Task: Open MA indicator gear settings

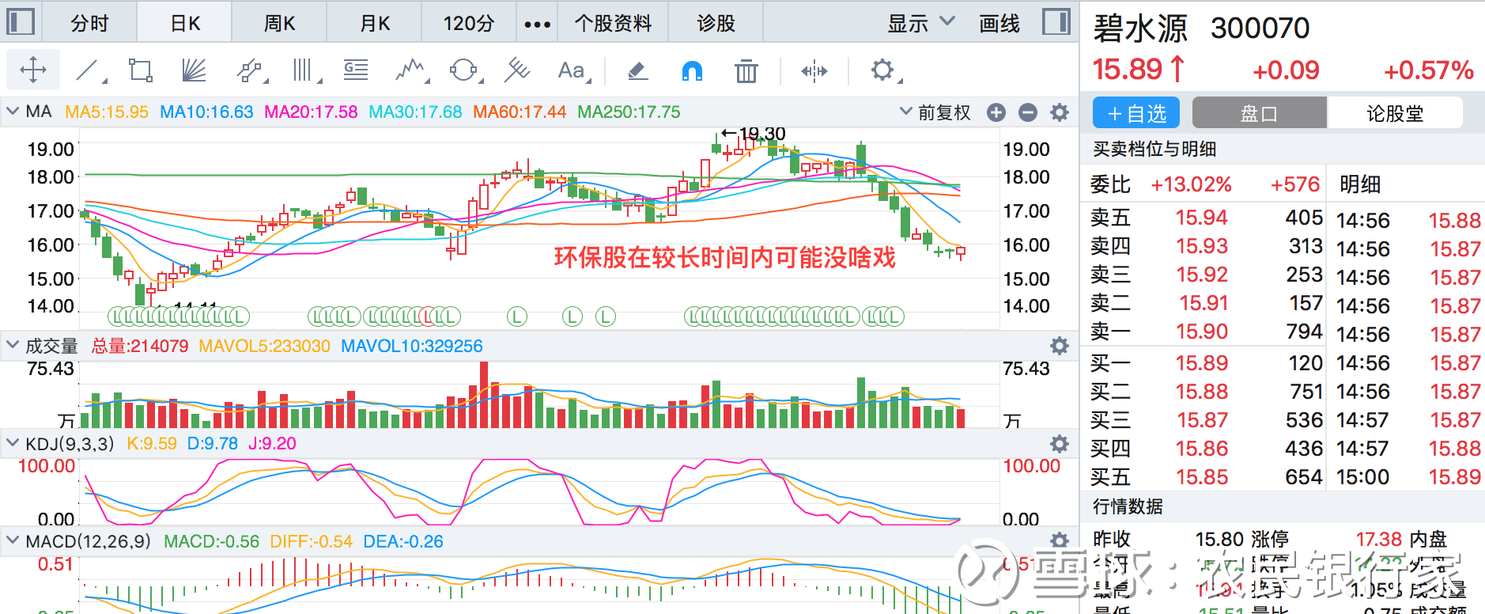Action: pyautogui.click(x=1060, y=112)
